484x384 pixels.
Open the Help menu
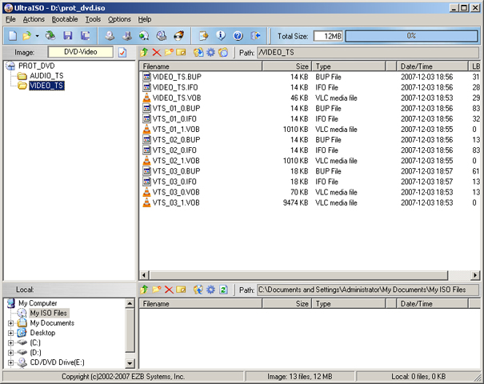[145, 19]
